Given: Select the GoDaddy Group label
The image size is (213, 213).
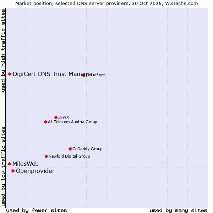Looking at the screenshot, I should coord(87,149).
